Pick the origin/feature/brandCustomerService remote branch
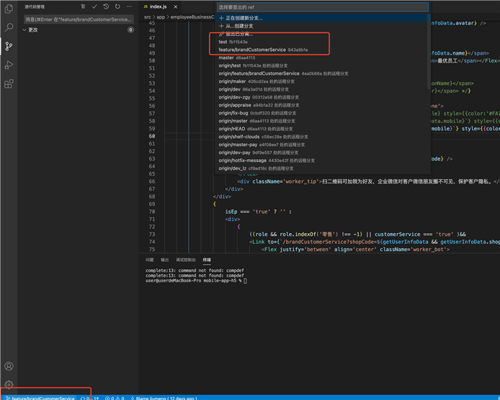This screenshot has height=400, width=500. (x=321, y=73)
